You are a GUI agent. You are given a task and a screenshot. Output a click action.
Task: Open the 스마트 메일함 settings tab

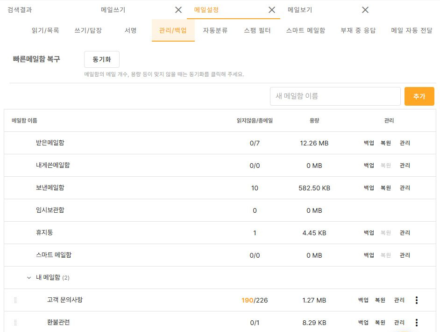pos(305,30)
